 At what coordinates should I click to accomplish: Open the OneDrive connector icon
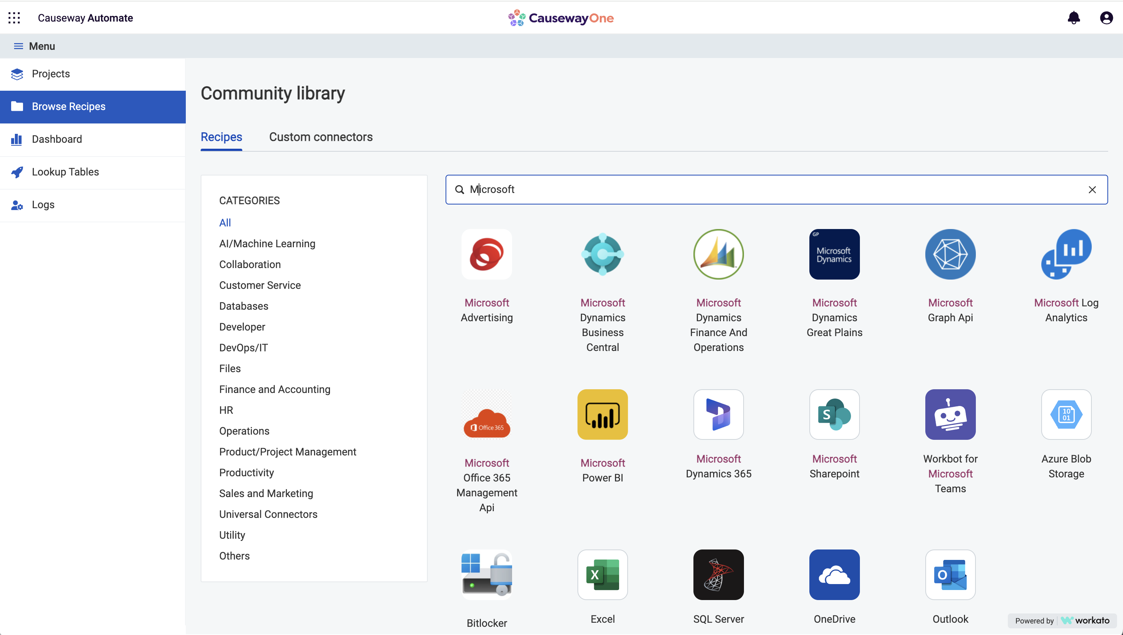tap(834, 574)
